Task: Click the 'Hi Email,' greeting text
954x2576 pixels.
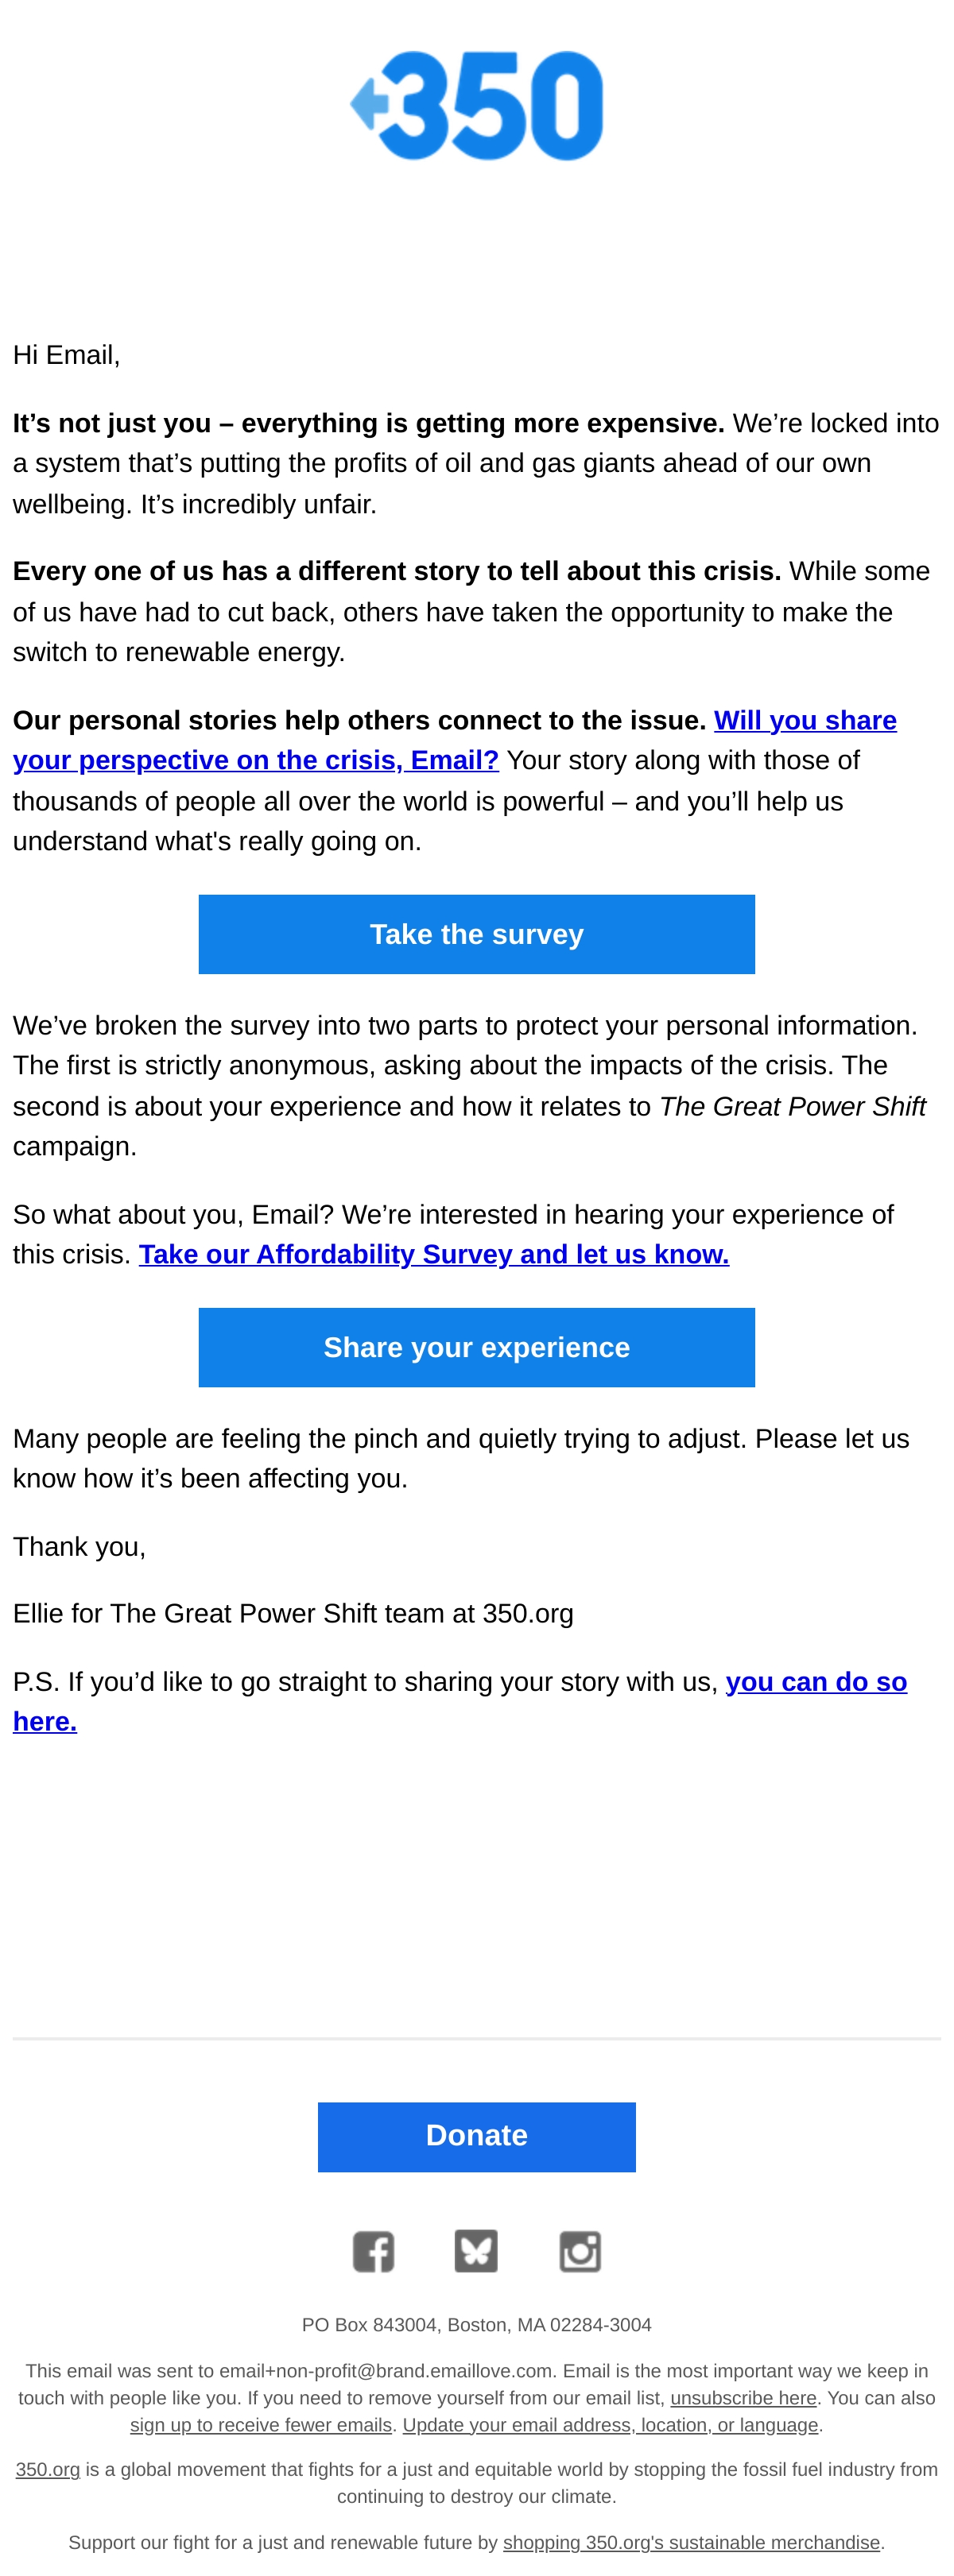Action: [66, 355]
